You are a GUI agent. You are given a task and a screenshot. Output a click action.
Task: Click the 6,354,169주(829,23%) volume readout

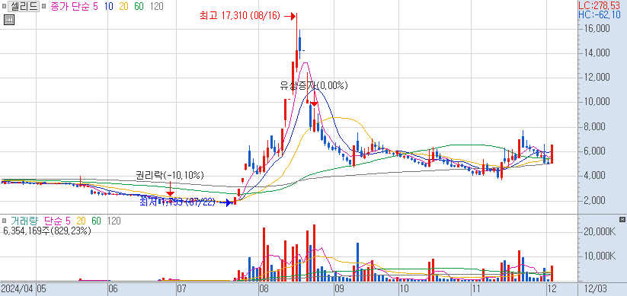46,231
